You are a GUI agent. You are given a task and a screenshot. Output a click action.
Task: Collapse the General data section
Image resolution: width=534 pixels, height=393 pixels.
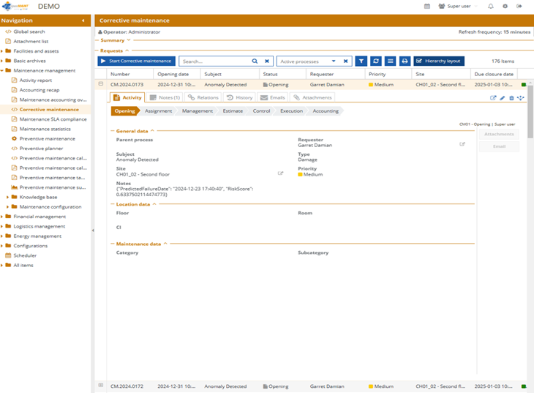pyautogui.click(x=152, y=130)
